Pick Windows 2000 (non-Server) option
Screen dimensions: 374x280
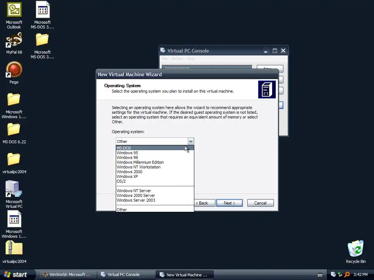click(155, 172)
